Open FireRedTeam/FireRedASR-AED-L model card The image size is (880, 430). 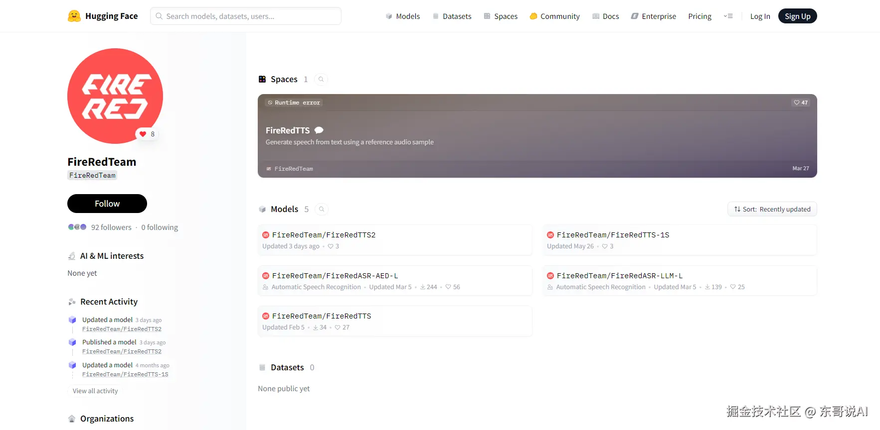pos(394,281)
